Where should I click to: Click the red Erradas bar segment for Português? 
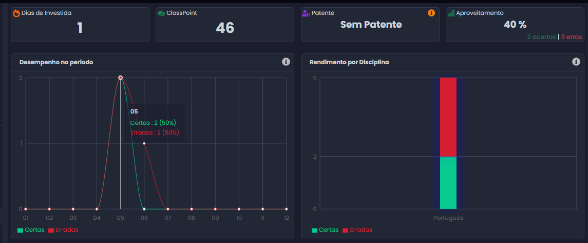click(448, 117)
